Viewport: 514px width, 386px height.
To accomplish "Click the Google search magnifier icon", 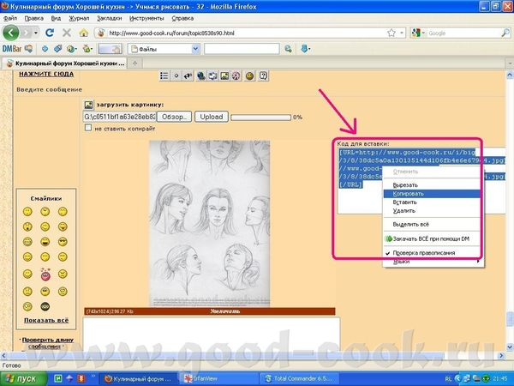I will tap(505, 33).
